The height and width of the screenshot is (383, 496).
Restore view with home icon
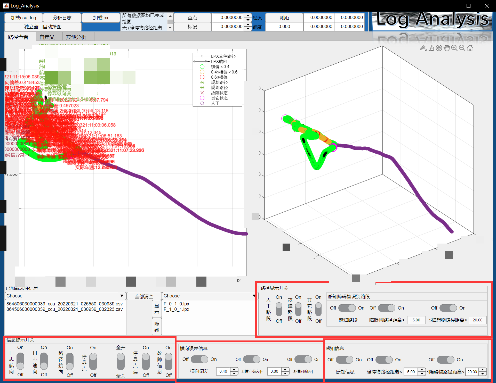(x=470, y=48)
